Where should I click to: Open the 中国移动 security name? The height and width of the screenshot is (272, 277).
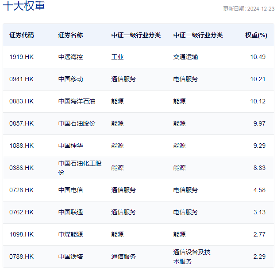point(70,79)
